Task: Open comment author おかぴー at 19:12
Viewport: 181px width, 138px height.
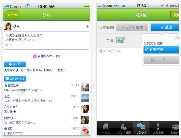Action: pyautogui.click(x=10, y=118)
